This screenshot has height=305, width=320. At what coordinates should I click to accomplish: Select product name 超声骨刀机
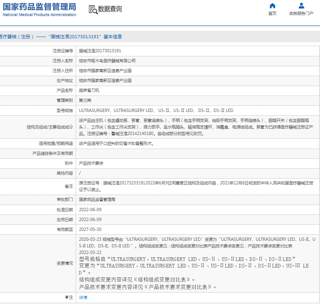click(89, 91)
